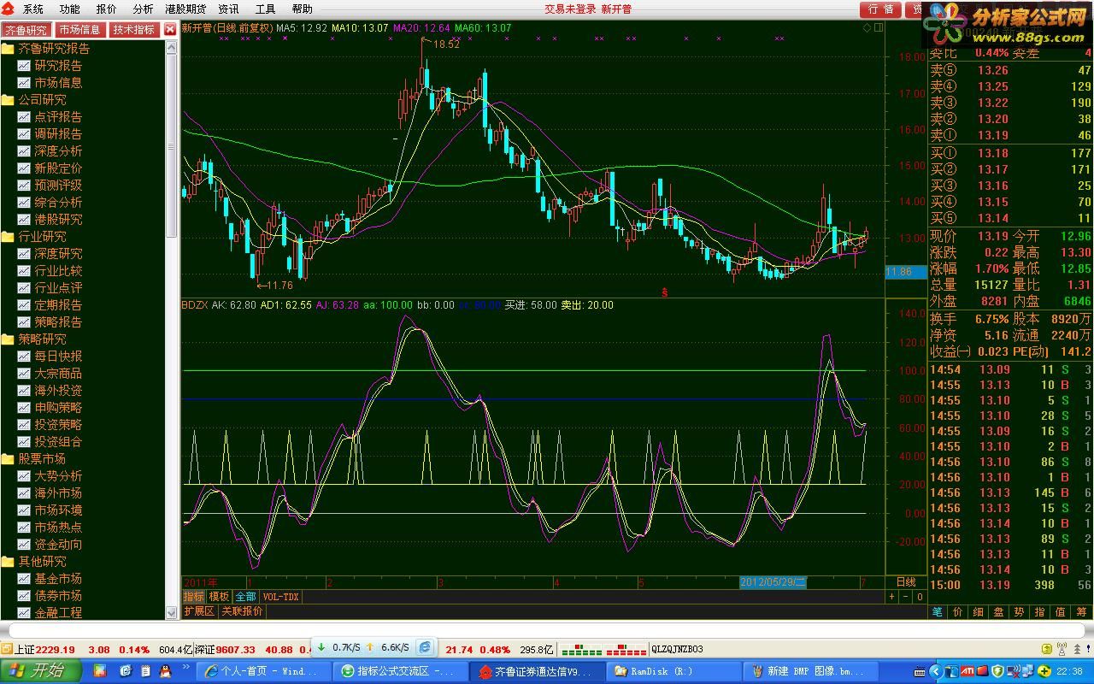Click the 港股研究 chart icon
This screenshot has height=684, width=1094.
pos(24,220)
